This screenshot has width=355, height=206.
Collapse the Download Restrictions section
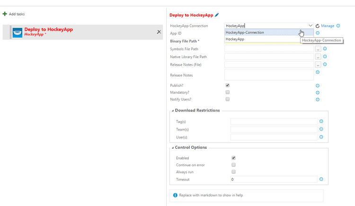173,111
